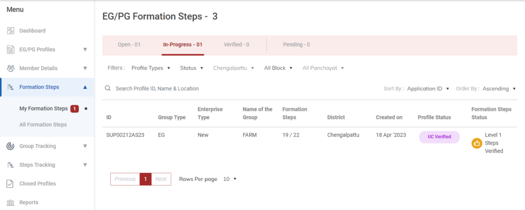
Task: Click the Dashboard grid icon
Action: 10,31
